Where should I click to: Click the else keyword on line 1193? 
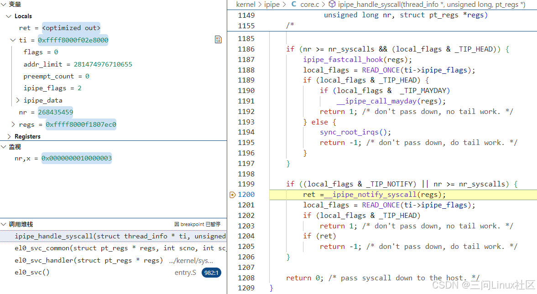[319, 122]
